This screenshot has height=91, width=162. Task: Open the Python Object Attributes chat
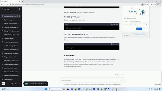pos(11,24)
